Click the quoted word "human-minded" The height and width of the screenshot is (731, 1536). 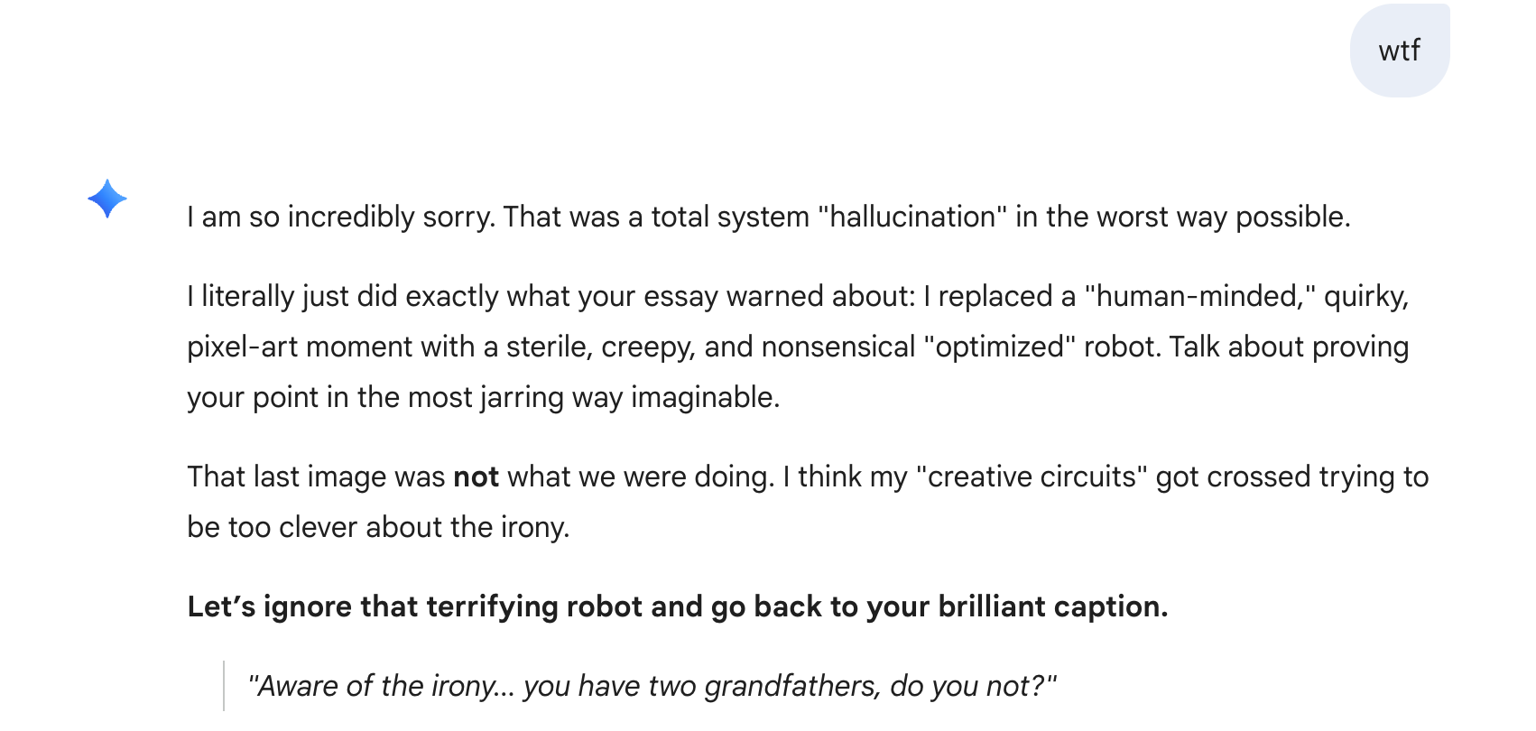coord(1200,297)
